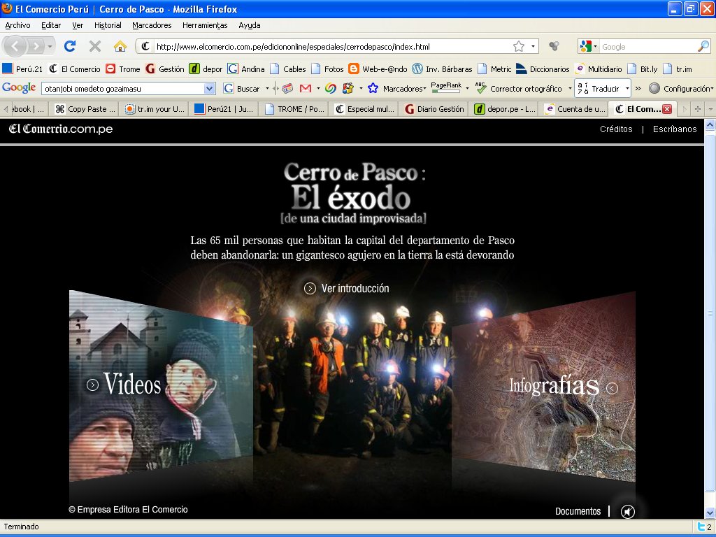Screen dimensions: 716x537
Task: Open the Documentos link
Action: click(578, 511)
